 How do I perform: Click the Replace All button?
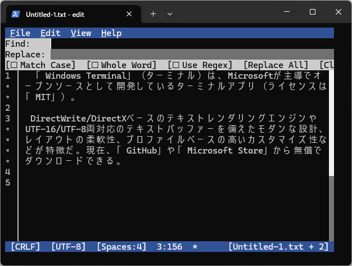[276, 65]
